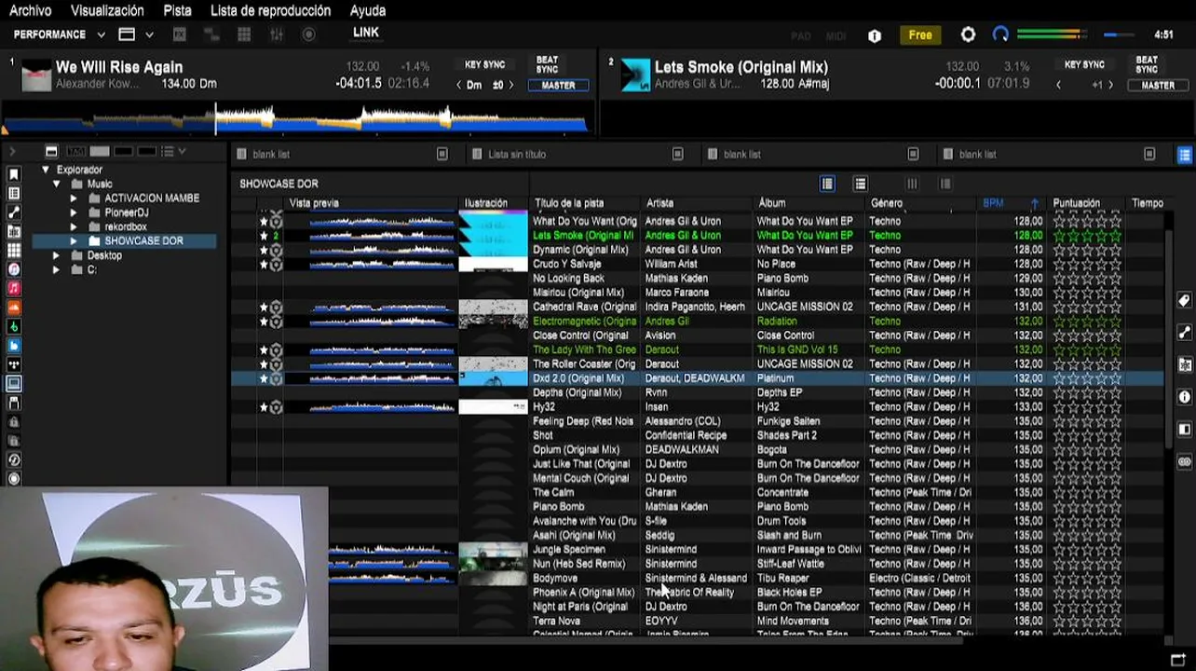Collapse the Music folder
The height and width of the screenshot is (671, 1196).
coord(56,184)
